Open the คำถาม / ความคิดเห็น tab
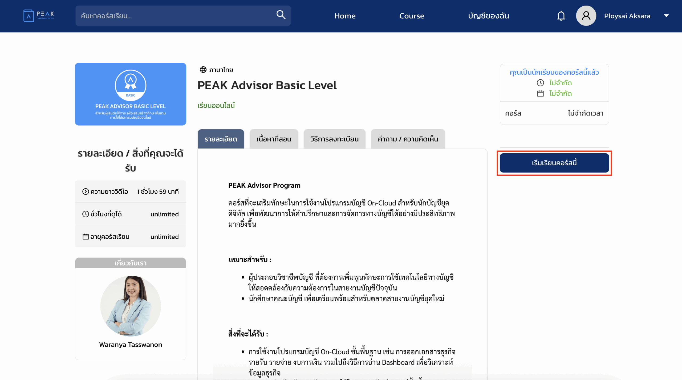 tap(408, 139)
